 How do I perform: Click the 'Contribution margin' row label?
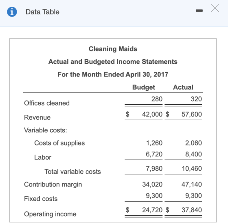pos(53,184)
